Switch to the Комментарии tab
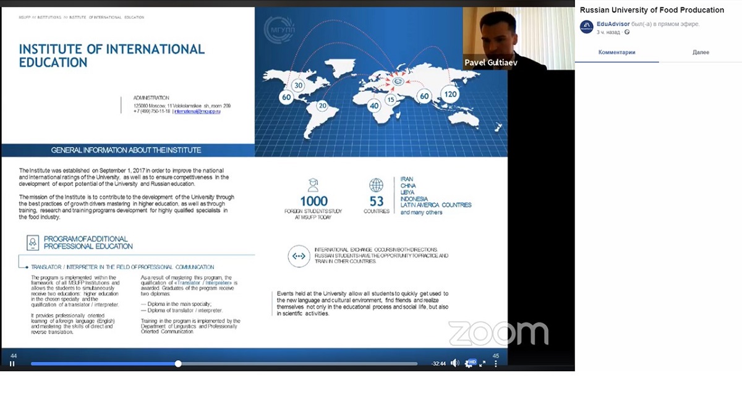This screenshot has width=742, height=417. click(616, 53)
